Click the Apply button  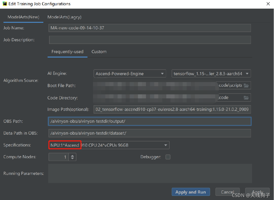pos(257,192)
